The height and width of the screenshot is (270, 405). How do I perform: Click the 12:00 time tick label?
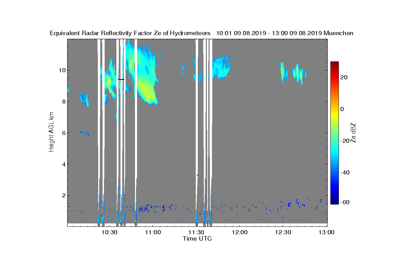pyautogui.click(x=240, y=233)
